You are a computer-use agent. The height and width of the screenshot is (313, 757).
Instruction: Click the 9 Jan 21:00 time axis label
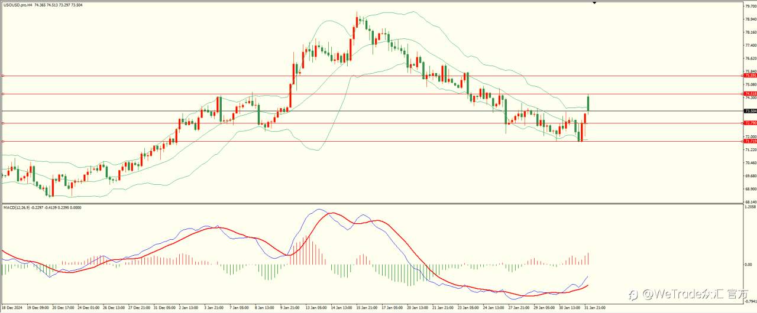(290, 308)
